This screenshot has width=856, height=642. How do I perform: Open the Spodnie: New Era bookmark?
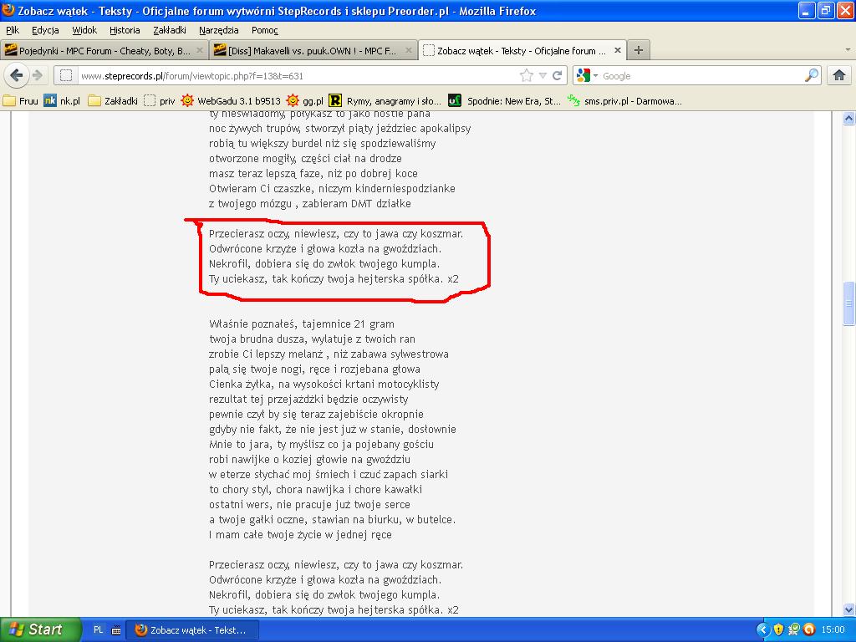[504, 100]
